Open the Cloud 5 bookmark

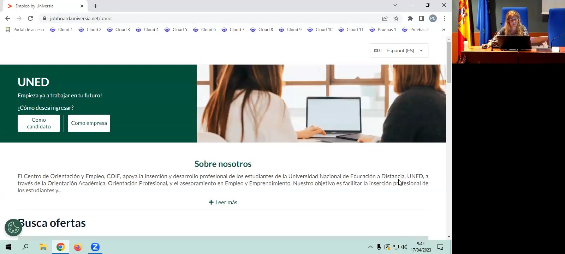(x=176, y=30)
